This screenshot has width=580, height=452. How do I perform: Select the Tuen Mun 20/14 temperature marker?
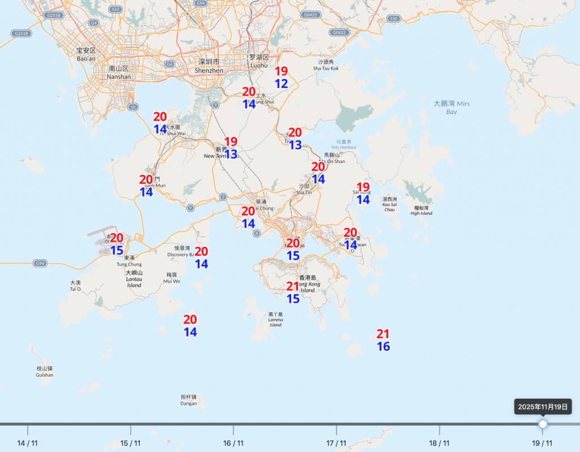click(x=146, y=185)
